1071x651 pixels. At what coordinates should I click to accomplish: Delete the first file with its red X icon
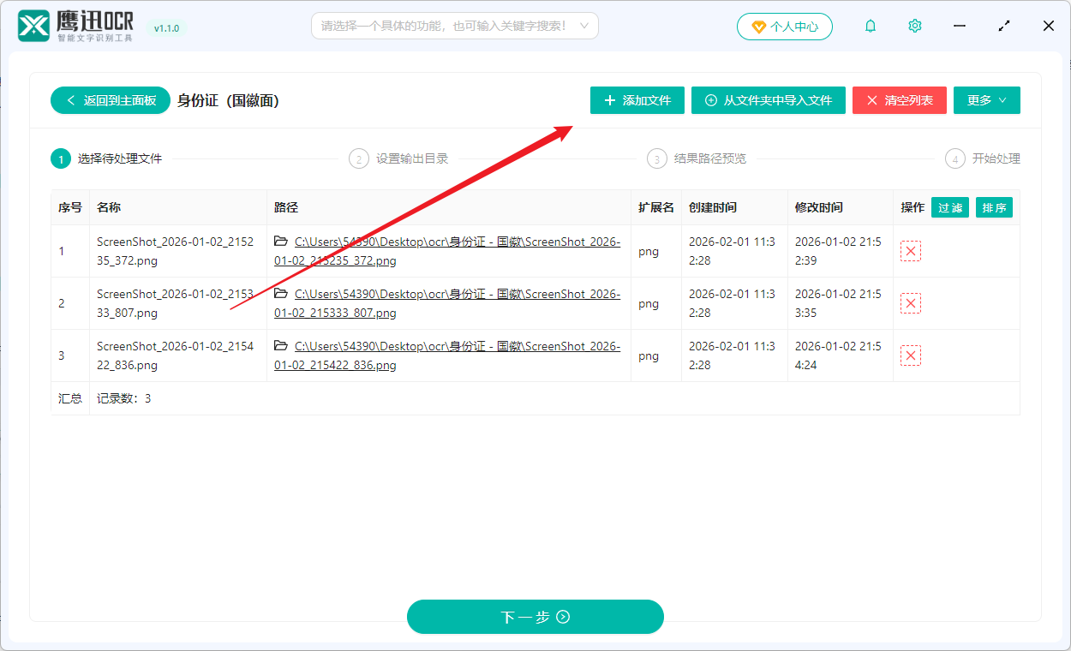pyautogui.click(x=911, y=250)
